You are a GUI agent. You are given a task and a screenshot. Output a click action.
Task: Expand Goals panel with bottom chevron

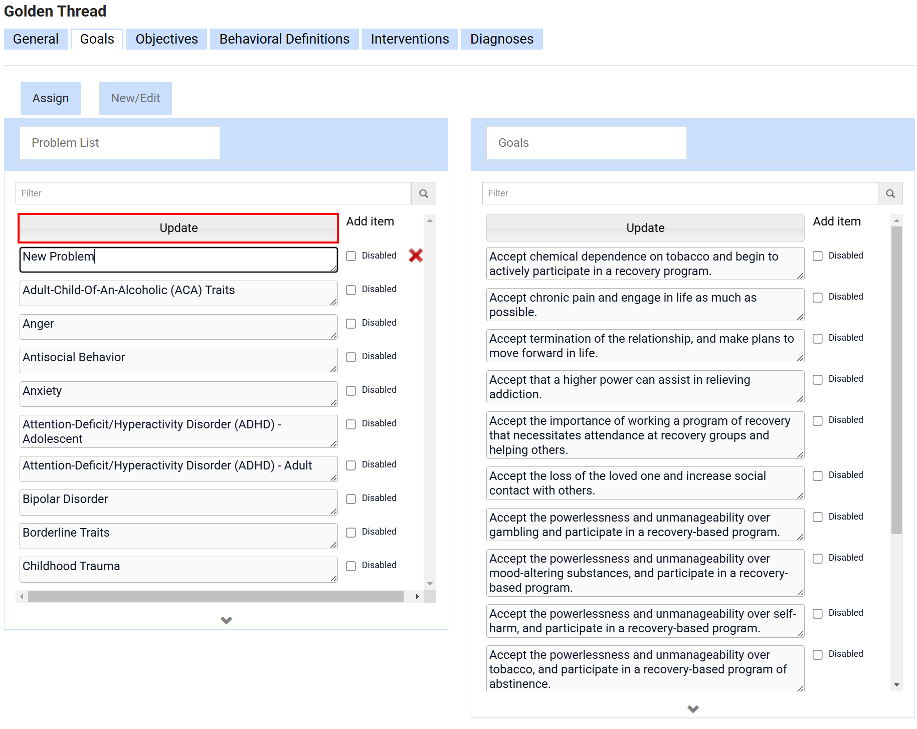pyautogui.click(x=693, y=709)
